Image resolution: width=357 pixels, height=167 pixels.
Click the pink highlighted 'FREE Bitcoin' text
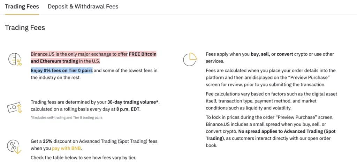tap(142, 54)
